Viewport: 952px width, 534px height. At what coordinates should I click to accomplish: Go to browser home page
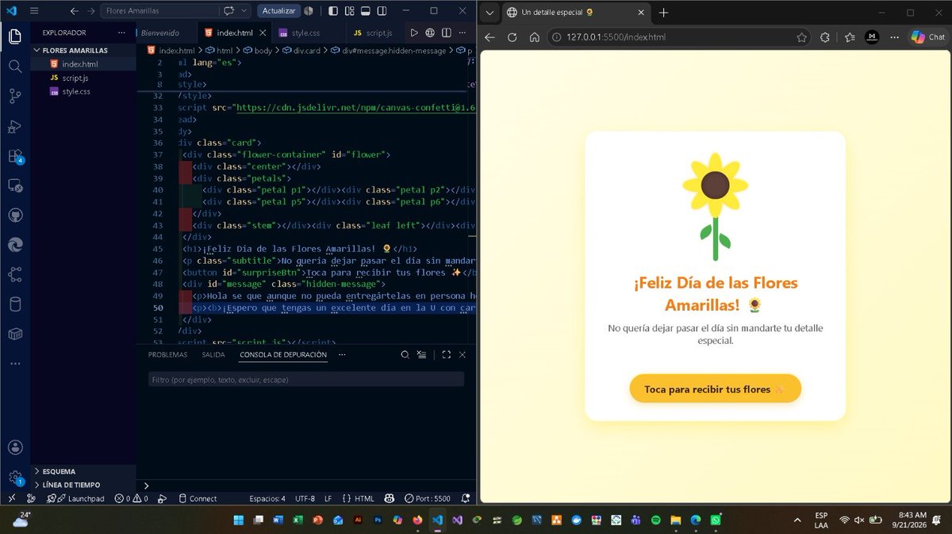pos(535,37)
